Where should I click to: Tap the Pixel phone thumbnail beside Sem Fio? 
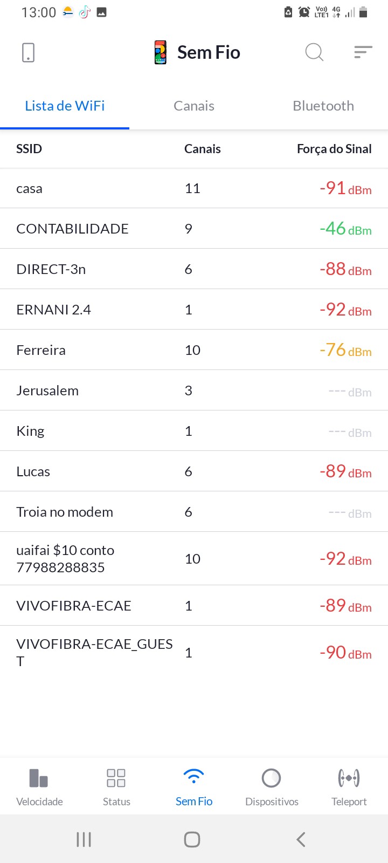[x=161, y=52]
